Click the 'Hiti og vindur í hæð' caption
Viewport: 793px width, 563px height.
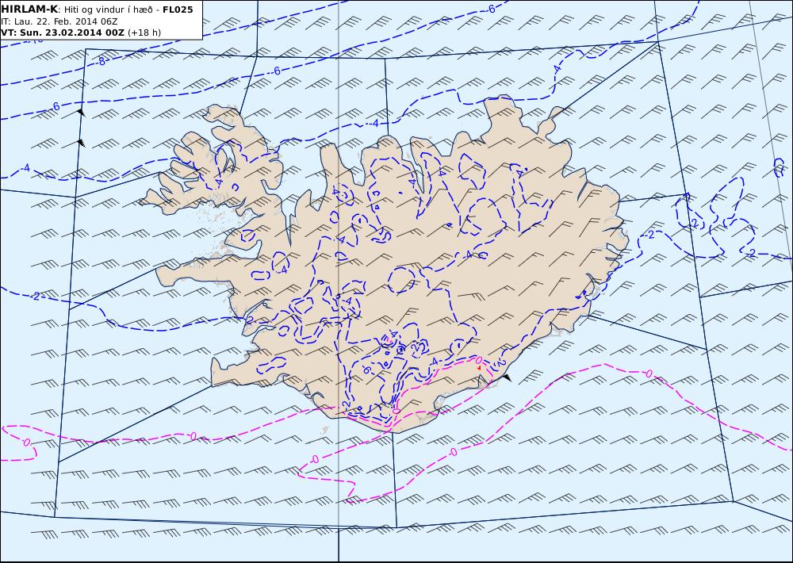(109, 10)
